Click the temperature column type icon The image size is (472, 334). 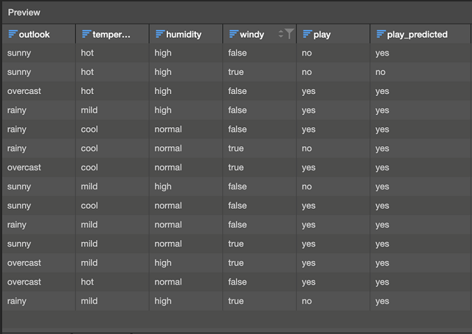click(x=86, y=34)
